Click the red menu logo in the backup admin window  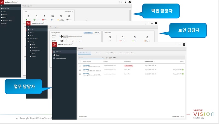point(2,2)
